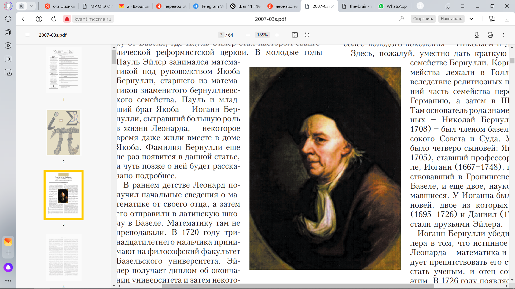The width and height of the screenshot is (515, 289).
Task: Edit the PDF page number field
Action: click(x=221, y=35)
